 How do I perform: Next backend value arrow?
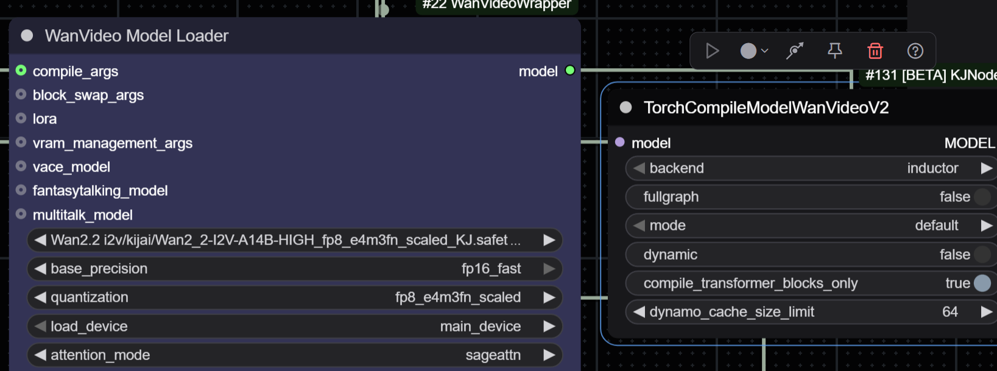(986, 168)
